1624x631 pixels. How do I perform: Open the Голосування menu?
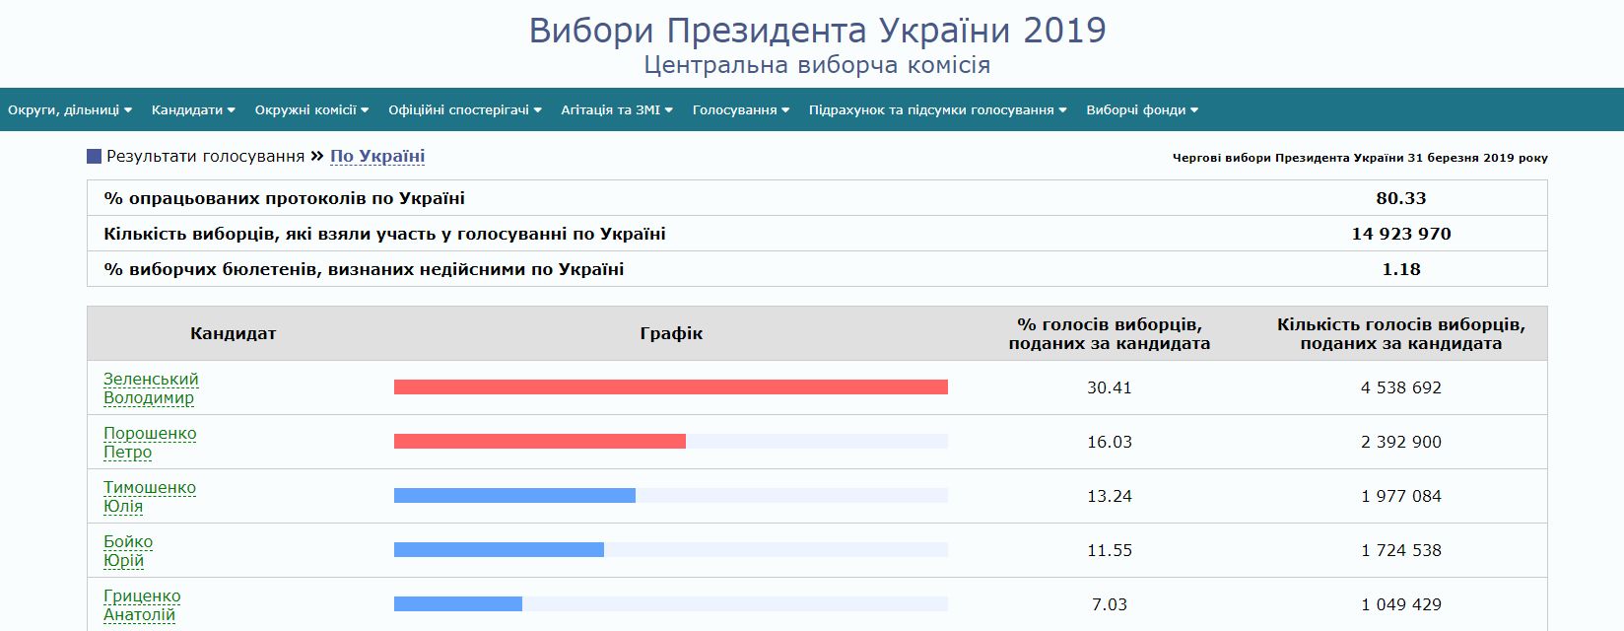tap(741, 110)
